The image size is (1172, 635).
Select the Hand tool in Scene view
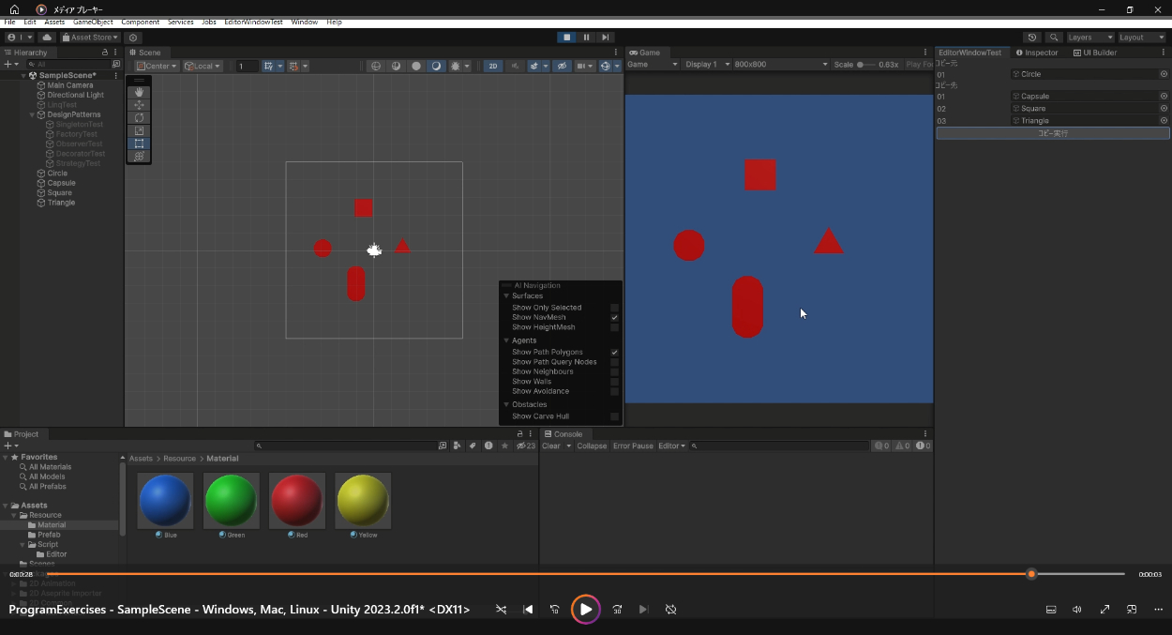[x=140, y=93]
